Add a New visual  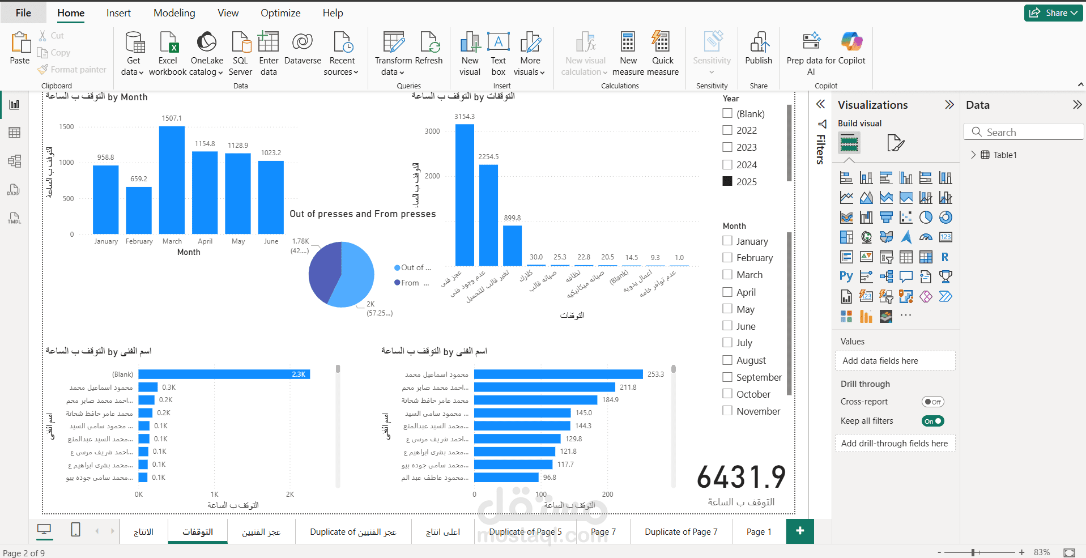[x=470, y=54]
